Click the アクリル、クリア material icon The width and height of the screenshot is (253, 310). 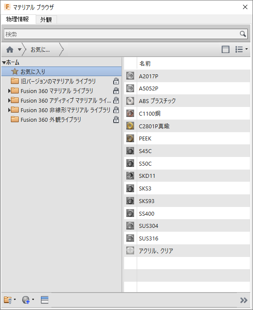pos(130,250)
